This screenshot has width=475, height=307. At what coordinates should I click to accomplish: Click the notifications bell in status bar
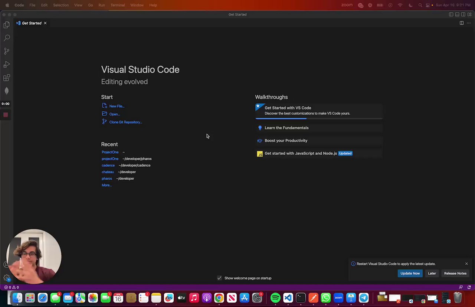[469, 287]
